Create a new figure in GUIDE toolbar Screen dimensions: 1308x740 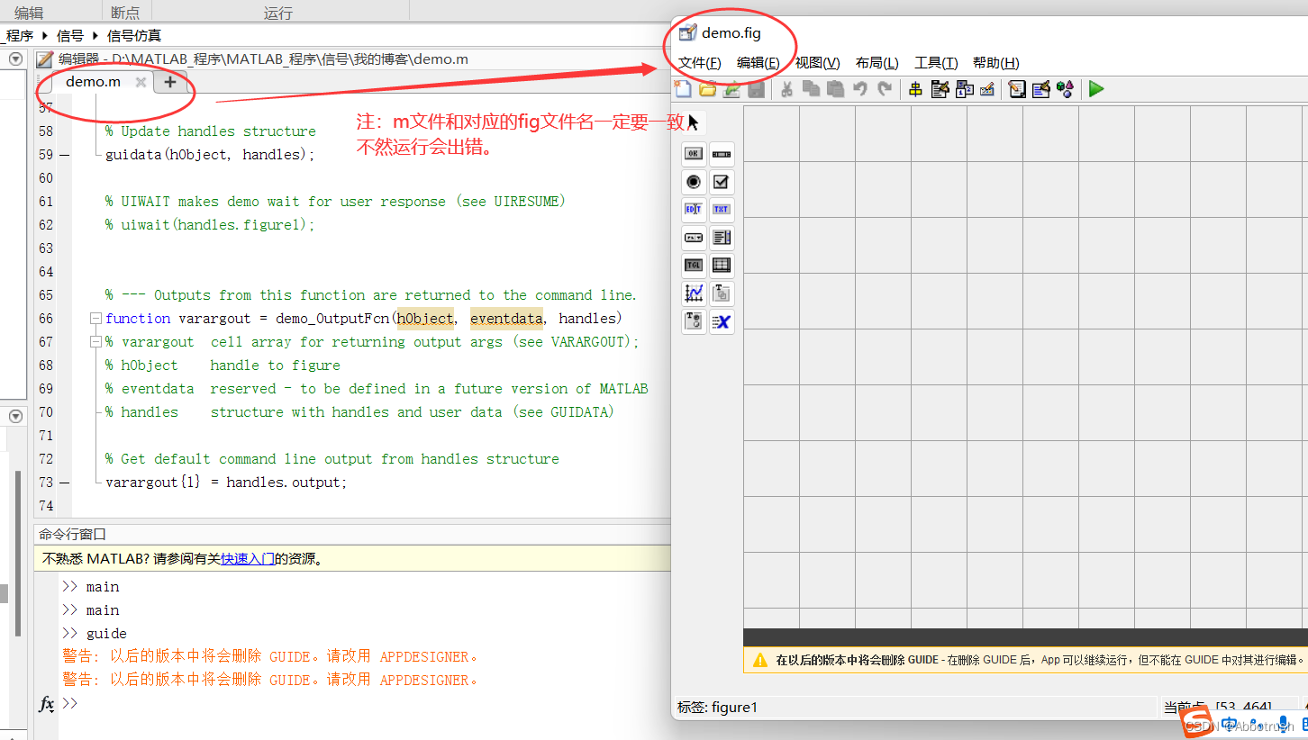(x=684, y=88)
